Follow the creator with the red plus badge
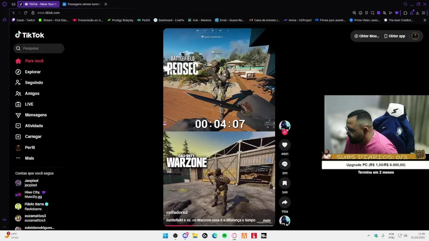This screenshot has height=241, width=429. 285,132
